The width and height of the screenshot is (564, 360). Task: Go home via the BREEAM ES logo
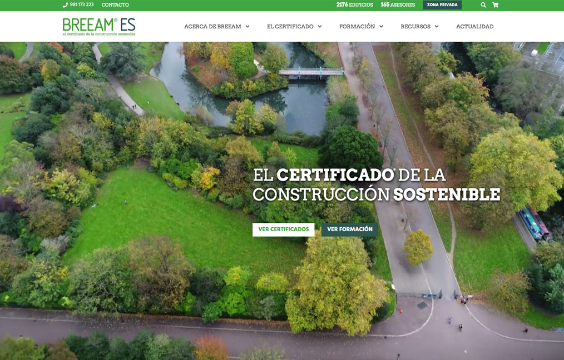(x=99, y=27)
